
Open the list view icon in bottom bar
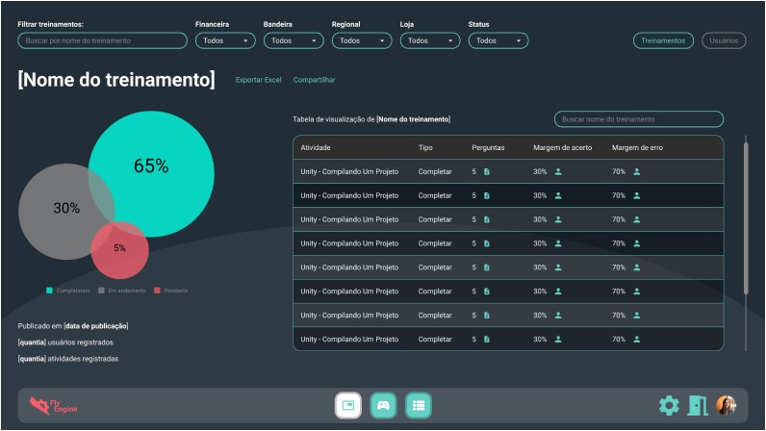click(418, 406)
